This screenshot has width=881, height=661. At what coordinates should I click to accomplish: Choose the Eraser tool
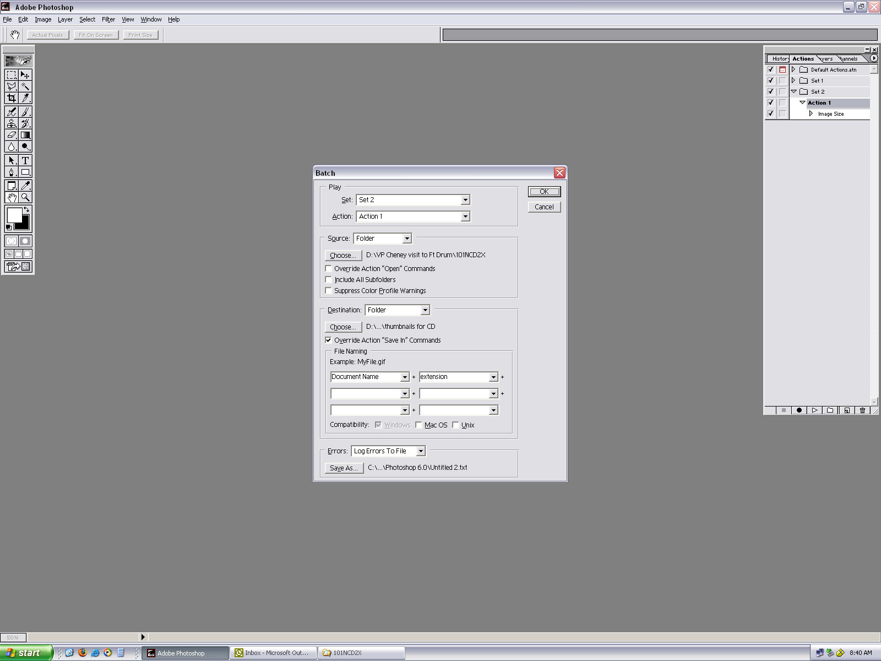coord(12,135)
